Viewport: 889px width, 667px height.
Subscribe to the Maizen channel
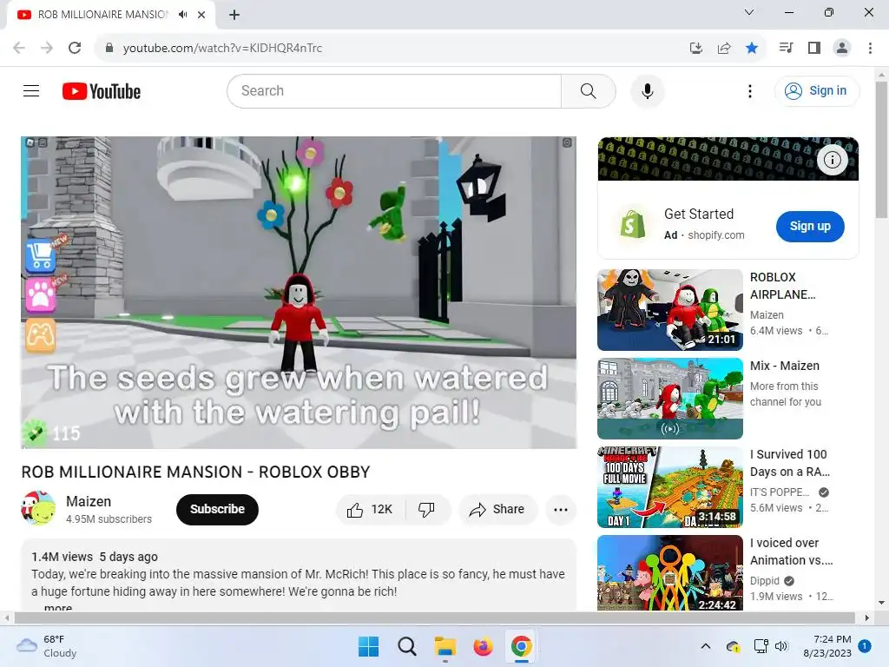point(217,509)
